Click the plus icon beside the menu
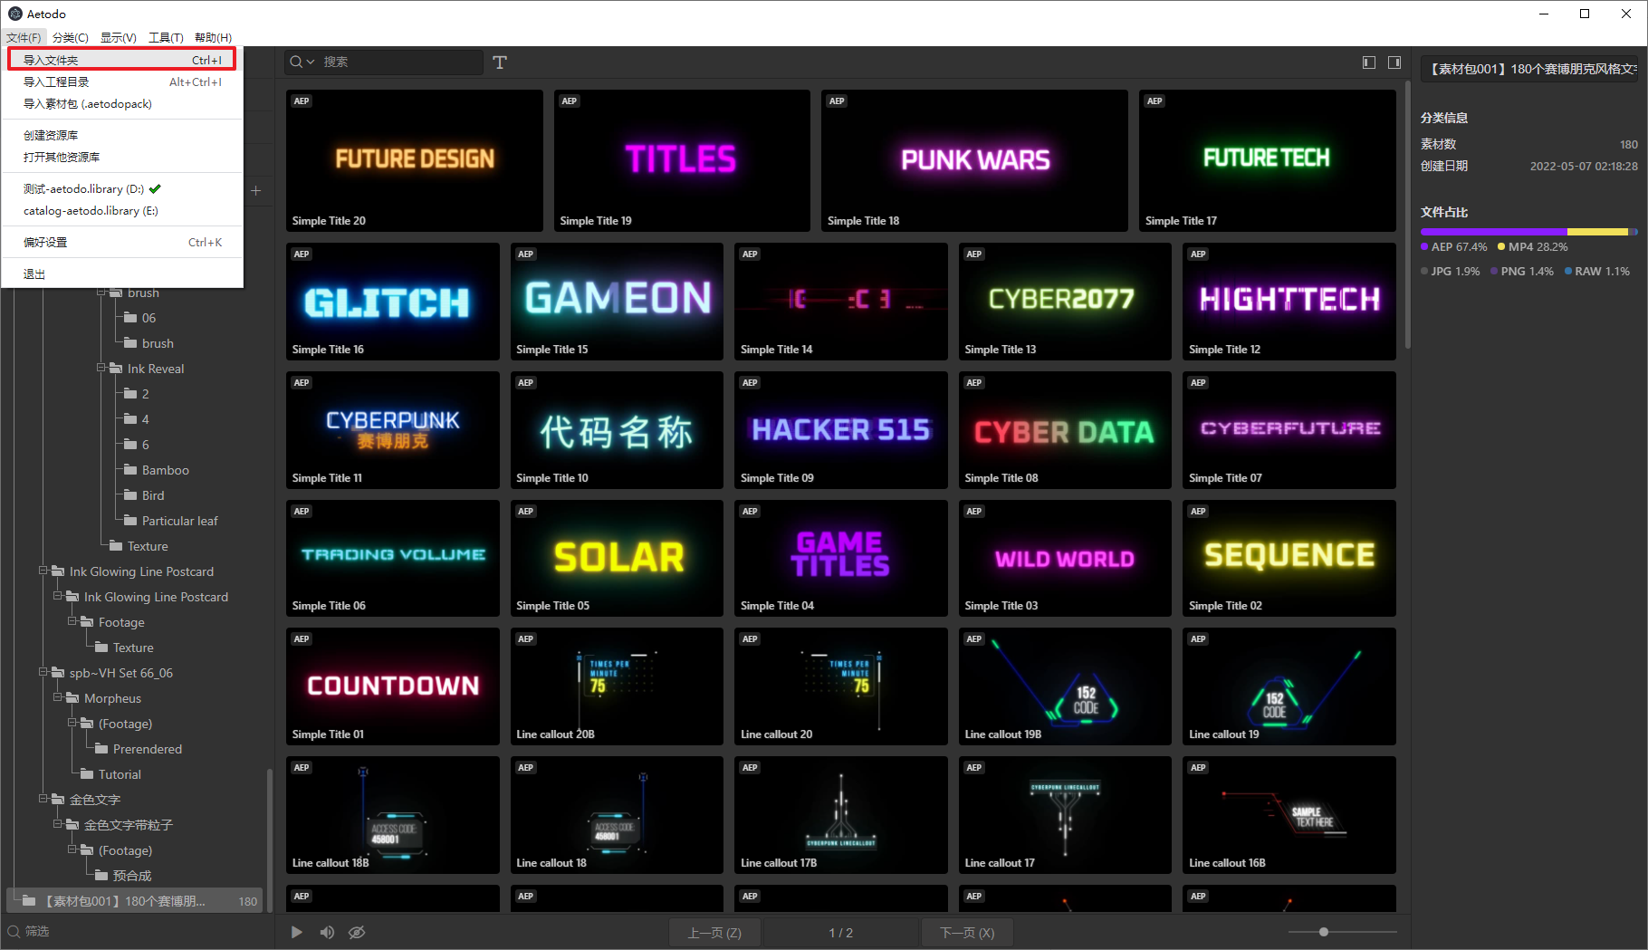1648x950 pixels. click(256, 190)
